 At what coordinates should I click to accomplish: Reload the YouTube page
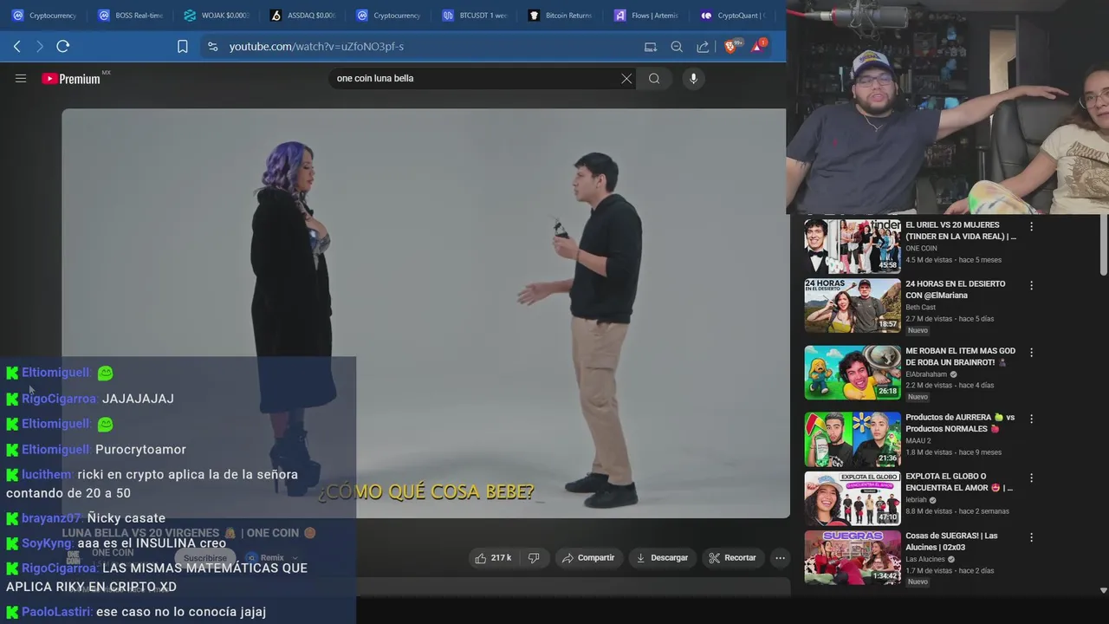point(62,46)
